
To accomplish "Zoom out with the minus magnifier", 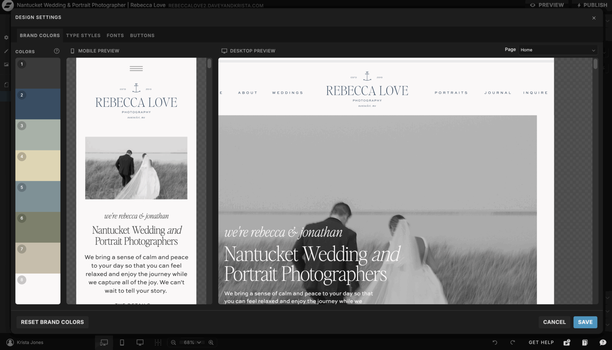I will [173, 343].
